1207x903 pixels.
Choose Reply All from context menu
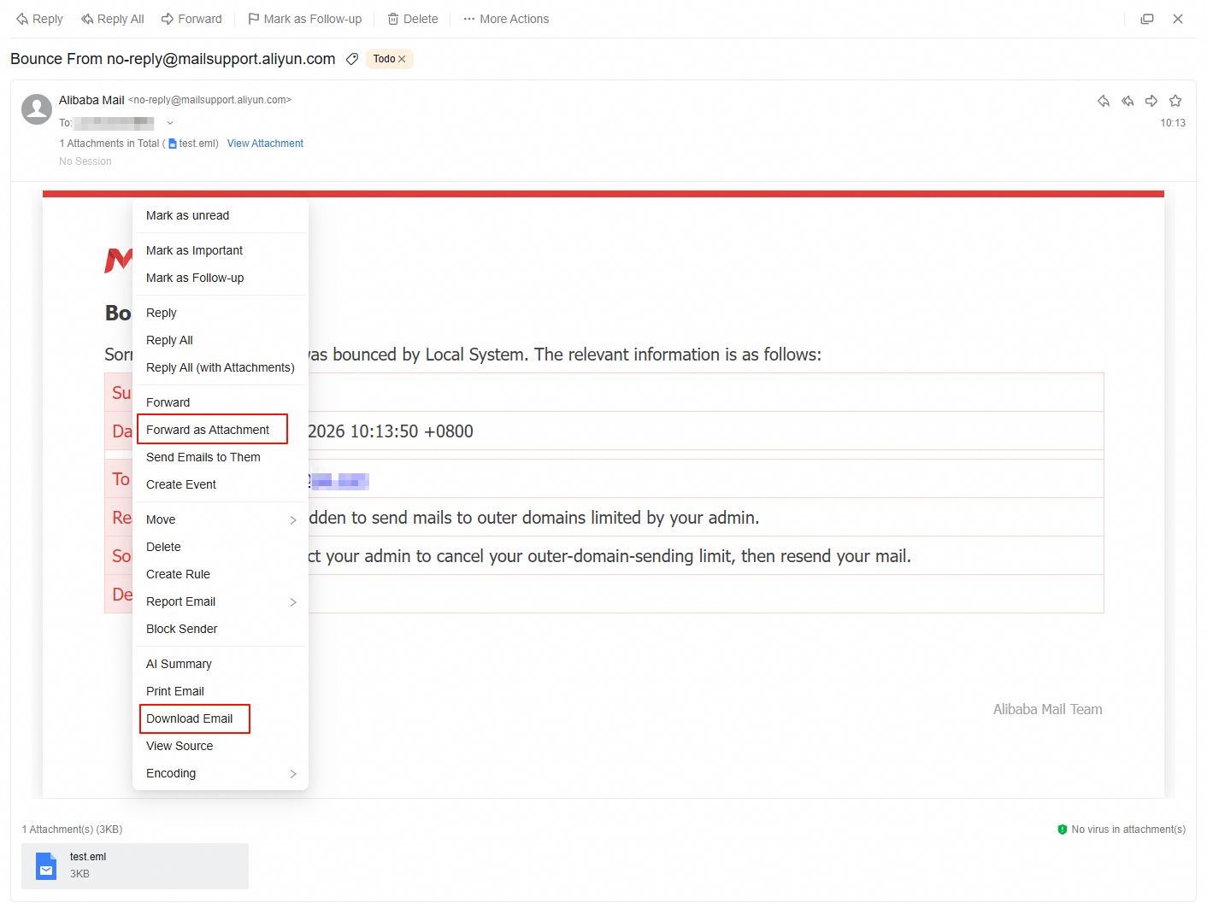(x=221, y=340)
